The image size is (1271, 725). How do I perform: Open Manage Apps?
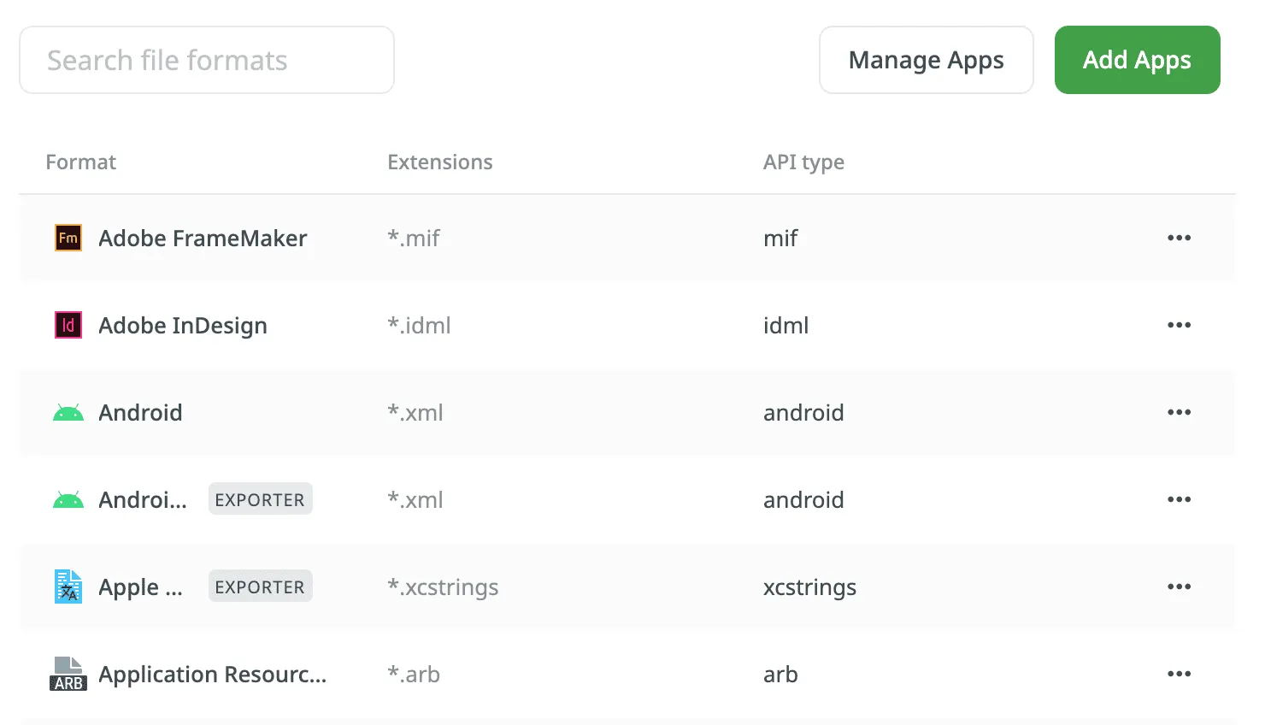[926, 60]
